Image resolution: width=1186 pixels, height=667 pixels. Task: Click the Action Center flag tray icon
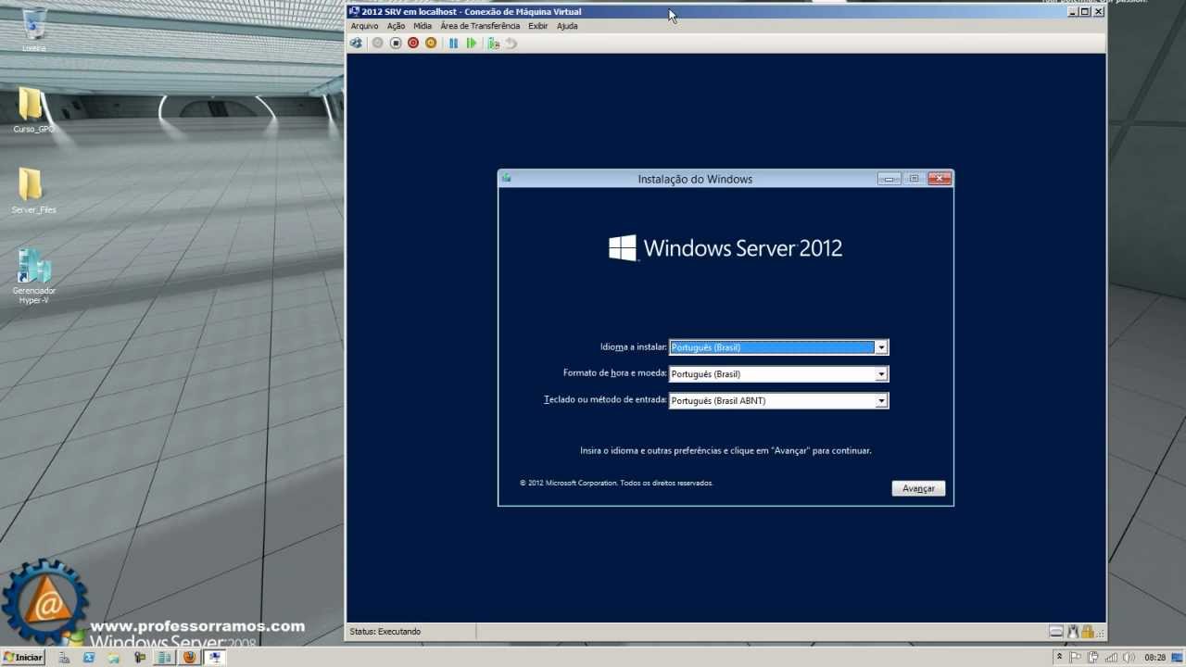coord(1076,657)
